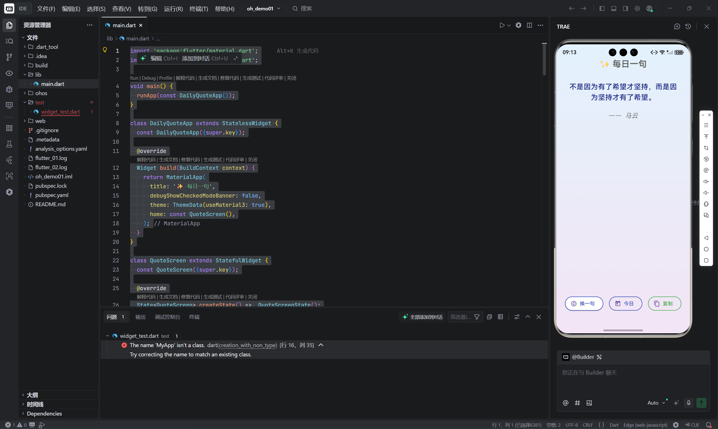718x429 pixels.
Task: Click the 换一句 button in emulator
Action: (584, 304)
